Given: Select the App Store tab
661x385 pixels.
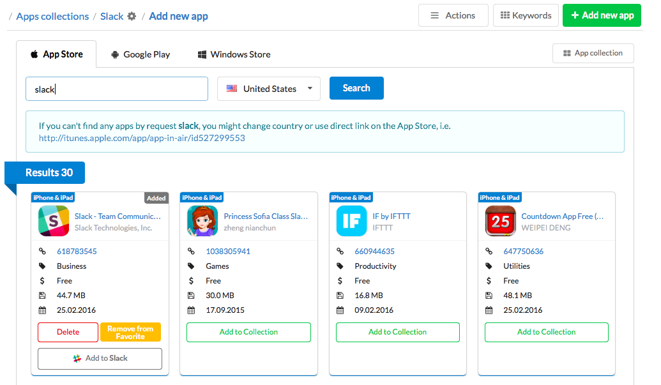Looking at the screenshot, I should click(x=56, y=54).
